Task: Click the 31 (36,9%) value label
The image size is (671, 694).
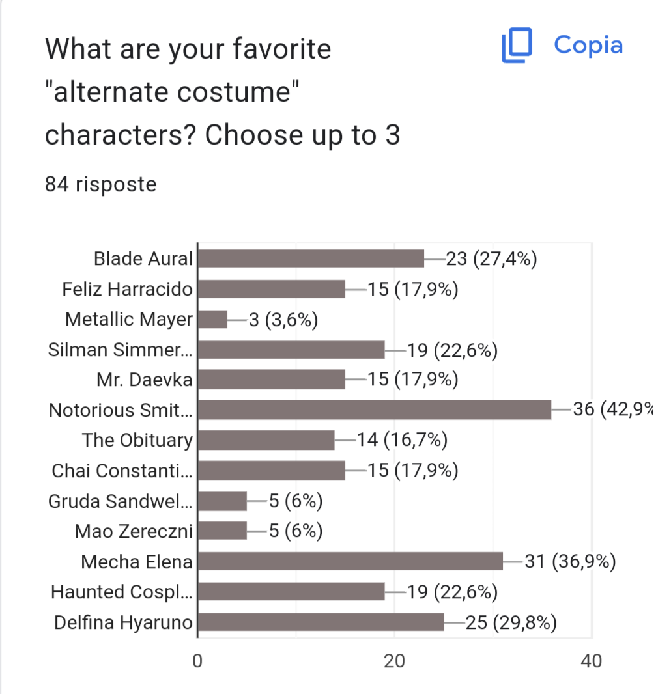Action: point(570,562)
